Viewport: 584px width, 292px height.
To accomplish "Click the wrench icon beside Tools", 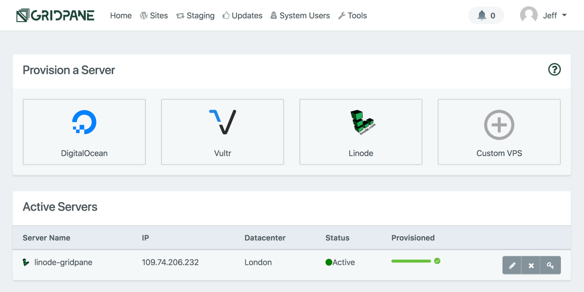I will pos(342,16).
